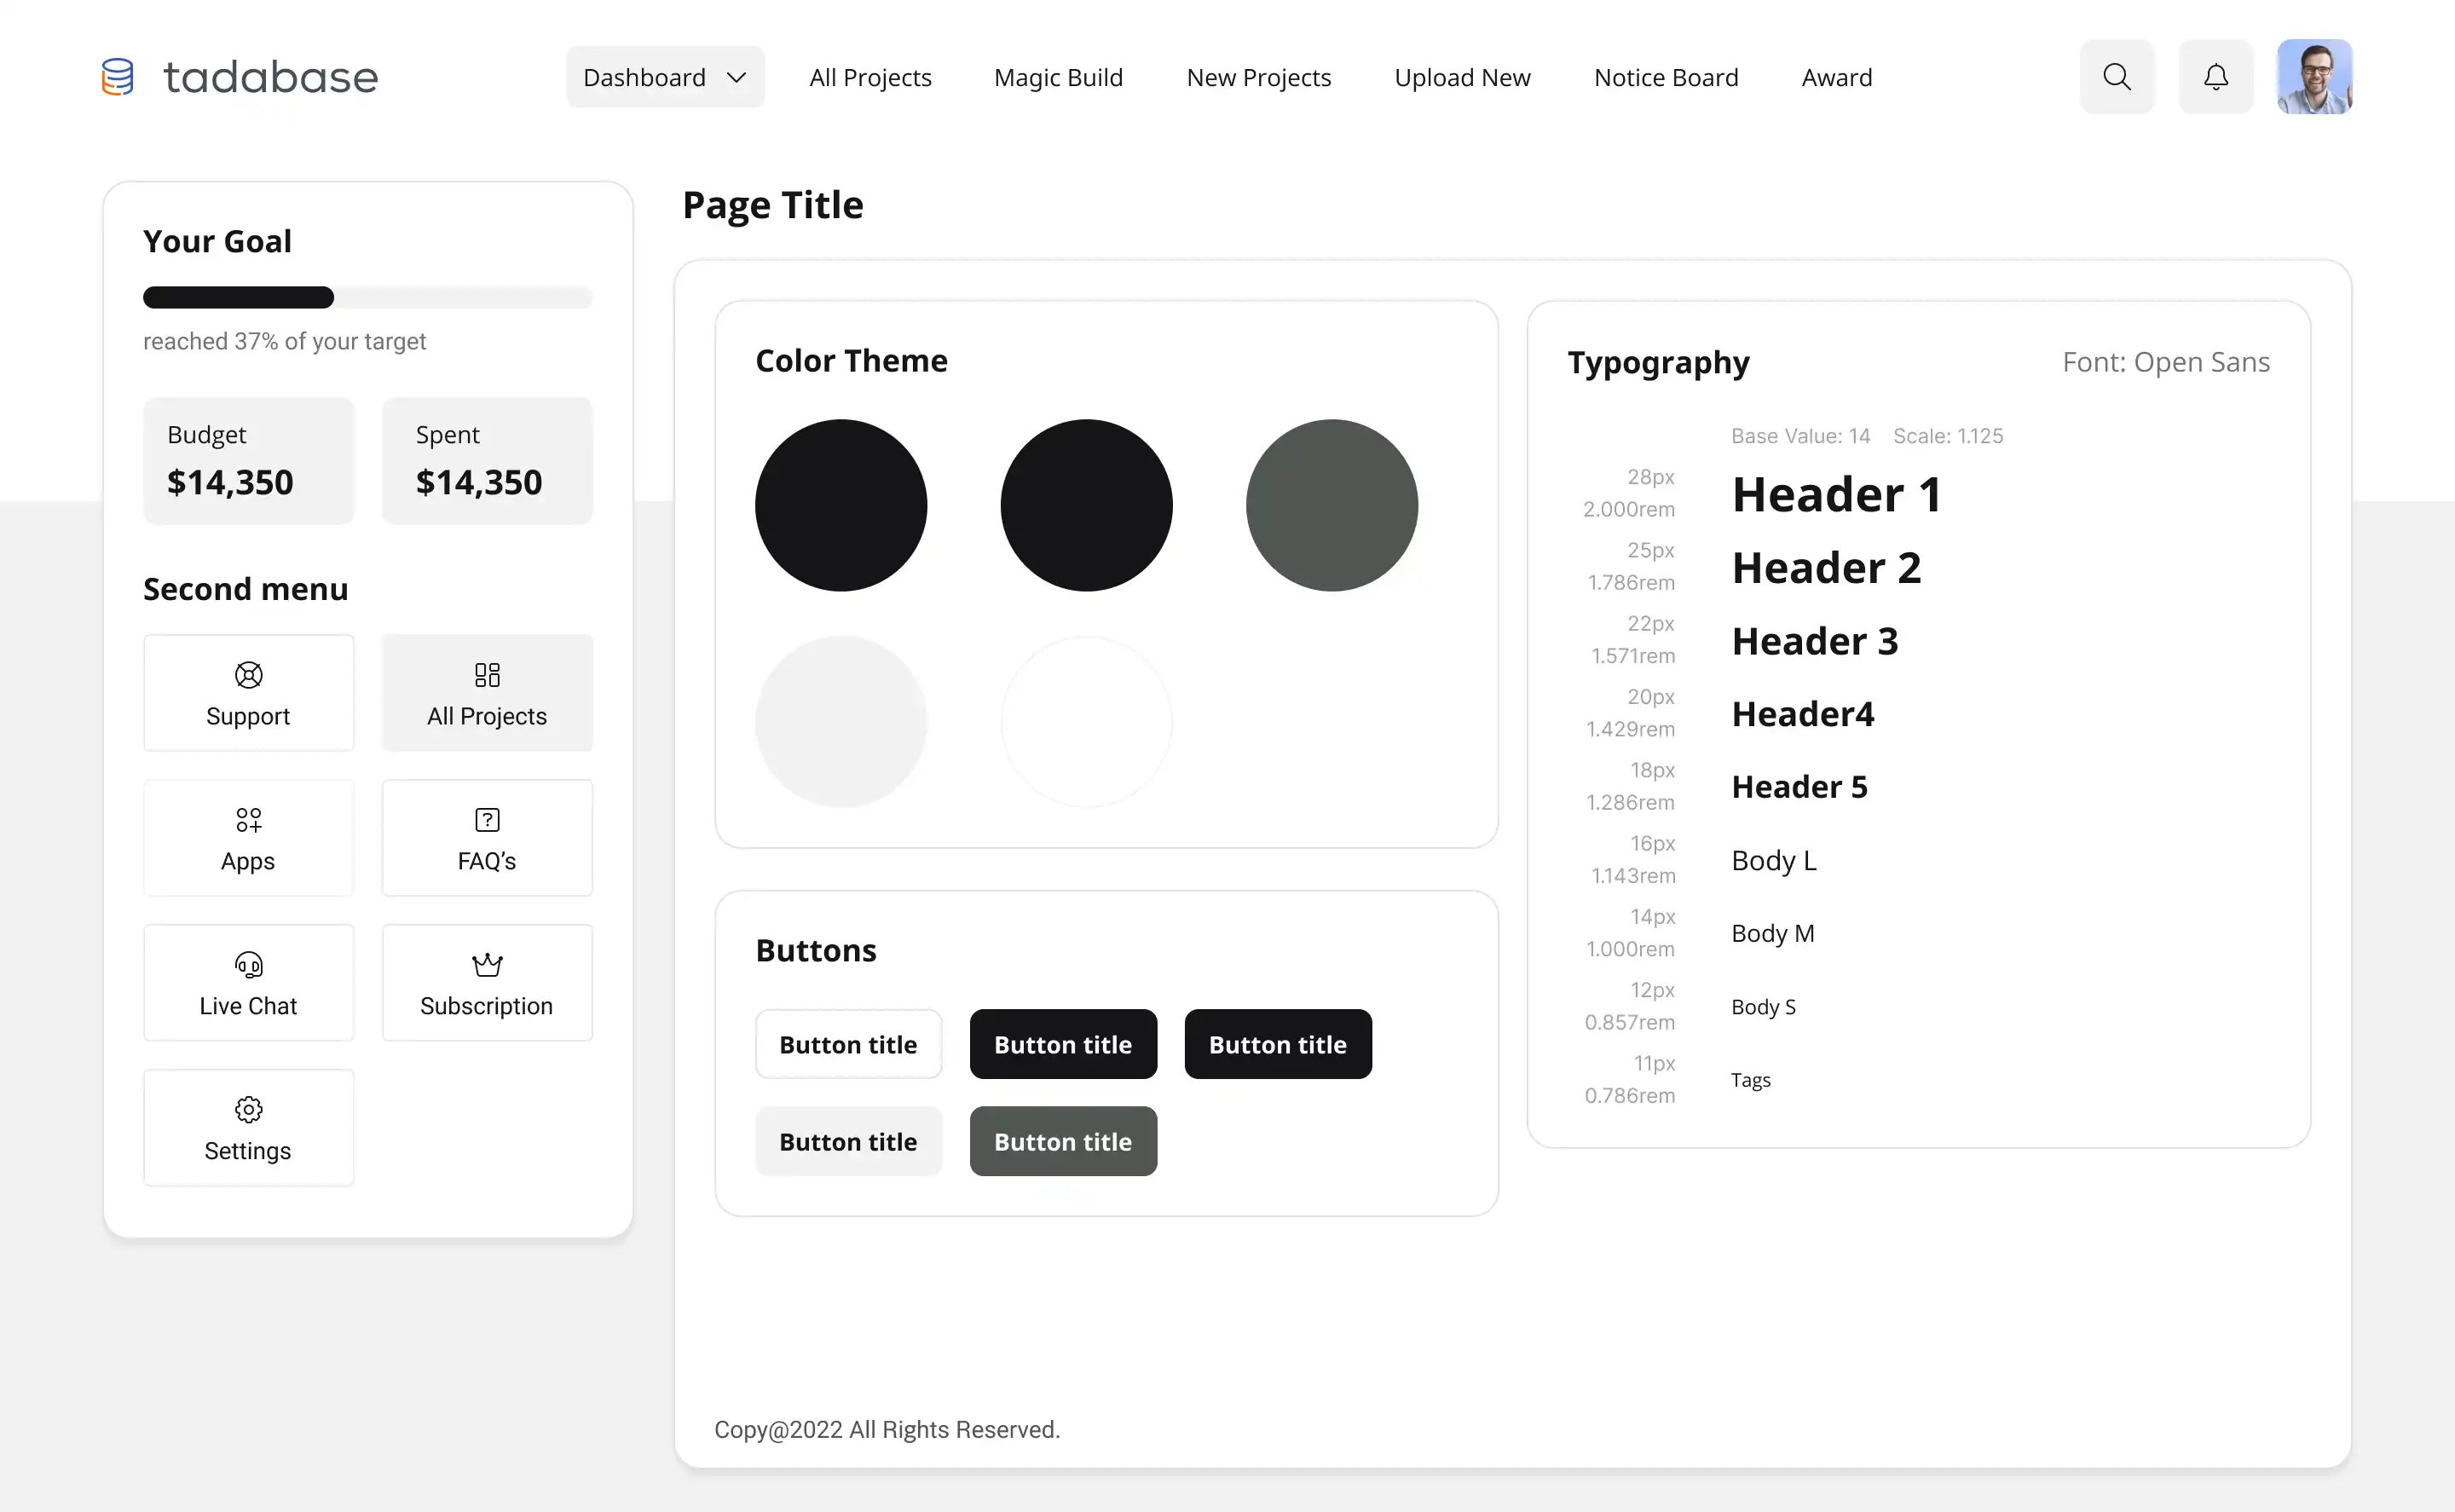Open Settings via the gear icon
The height and width of the screenshot is (1512, 2455).
point(248,1110)
